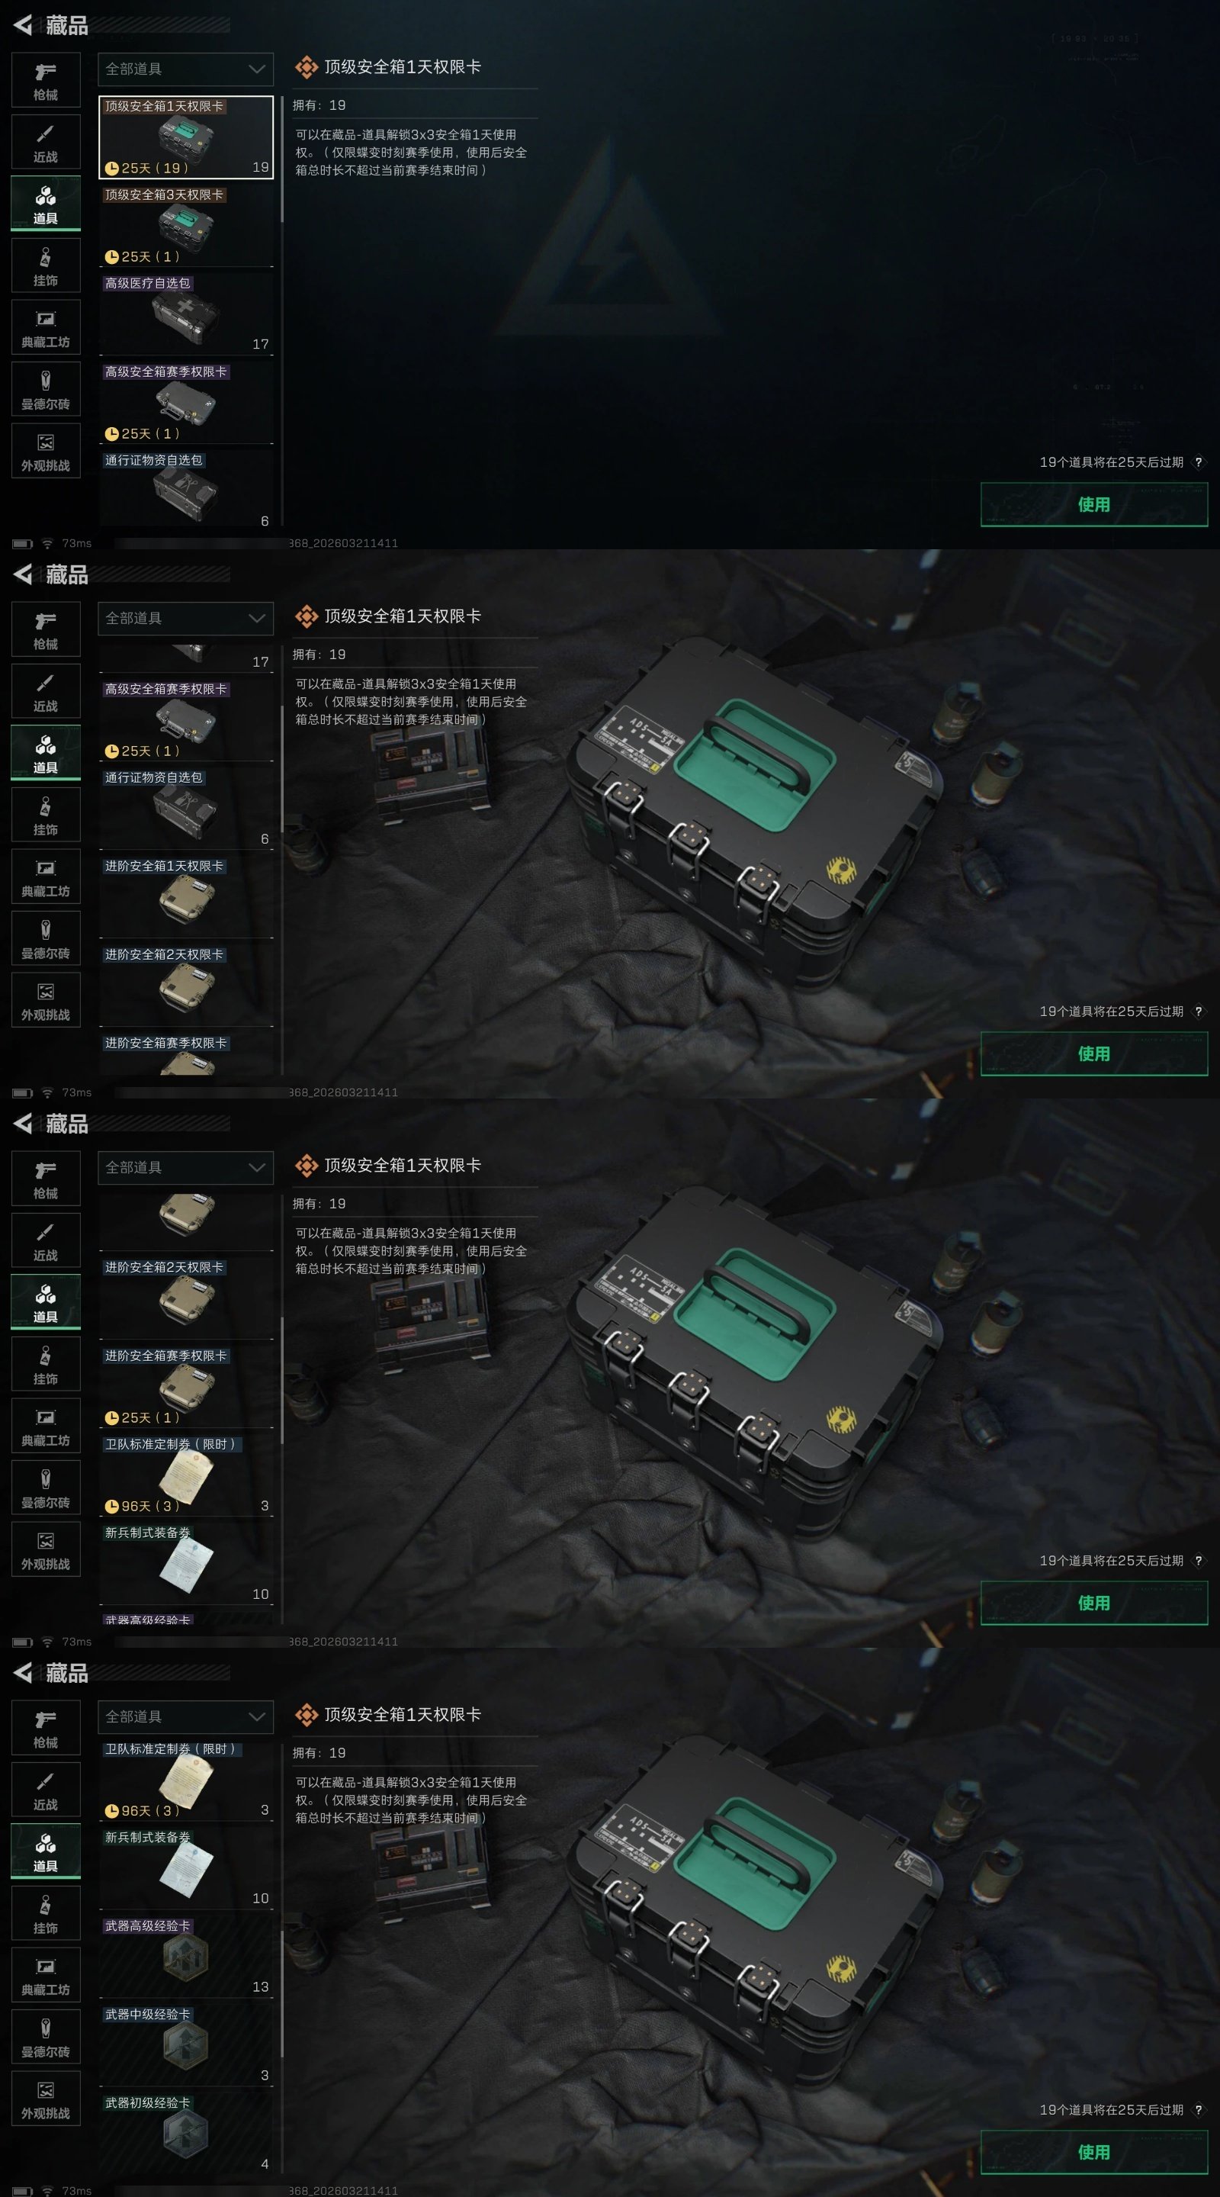The width and height of the screenshot is (1220, 2197).
Task: Switch to the 道具 tab in topmost sidebar
Action: click(x=46, y=204)
